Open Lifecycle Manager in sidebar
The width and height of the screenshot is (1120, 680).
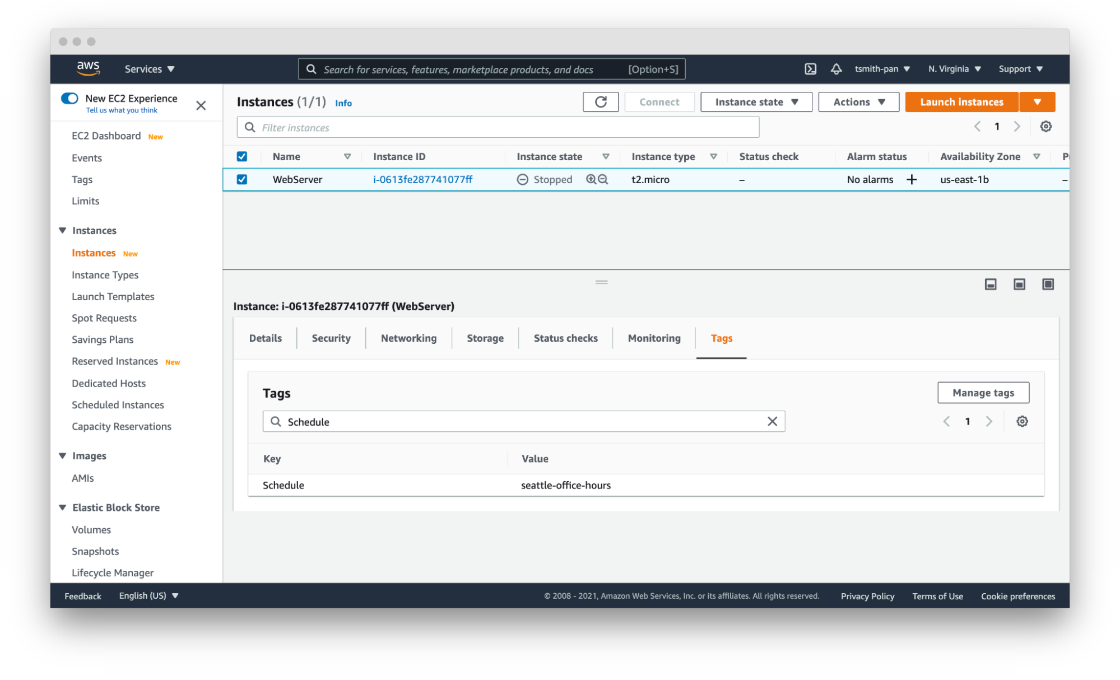(112, 572)
